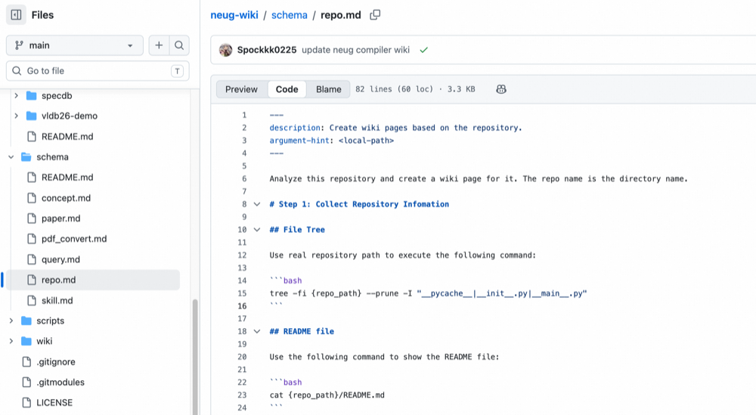
Task: Click the file tree vertical scrollbar
Action: [195, 356]
